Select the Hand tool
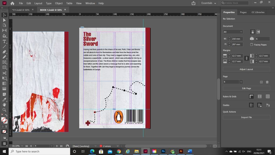Image resolution: width=275 pixels, height=155 pixels. pyautogui.click(x=4, y=105)
